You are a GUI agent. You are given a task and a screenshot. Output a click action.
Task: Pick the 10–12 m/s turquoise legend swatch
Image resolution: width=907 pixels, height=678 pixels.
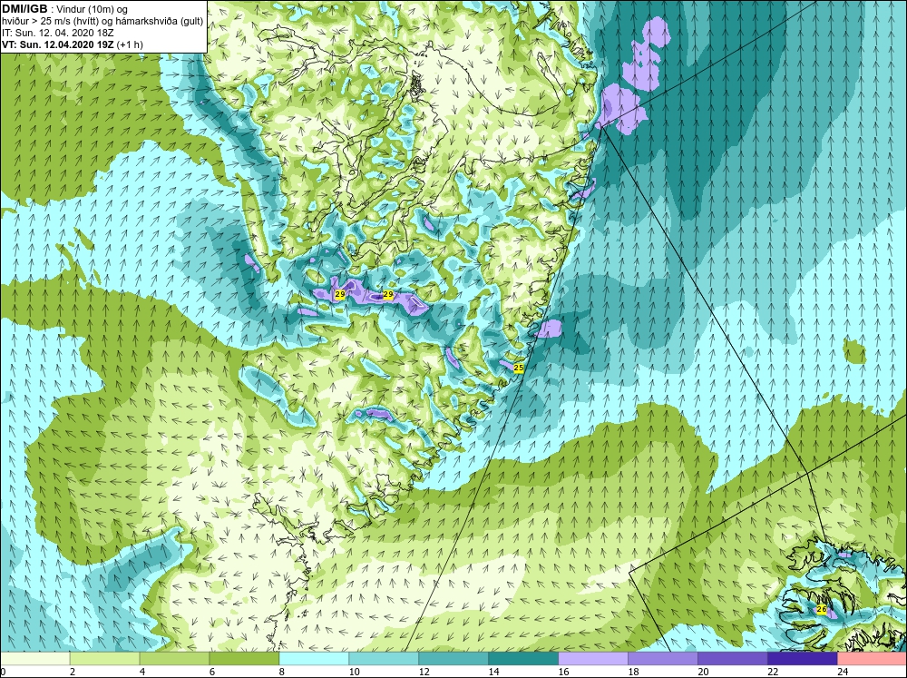(x=384, y=659)
